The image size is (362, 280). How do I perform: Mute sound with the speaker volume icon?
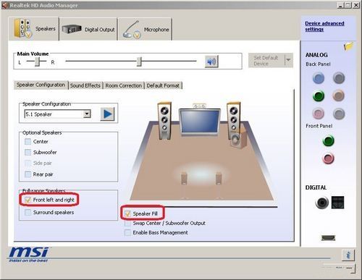[x=211, y=61]
